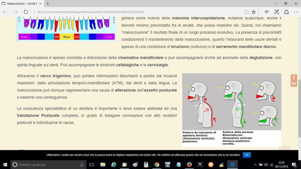
Task: Expand hidden system tray icons
Action: point(255,165)
